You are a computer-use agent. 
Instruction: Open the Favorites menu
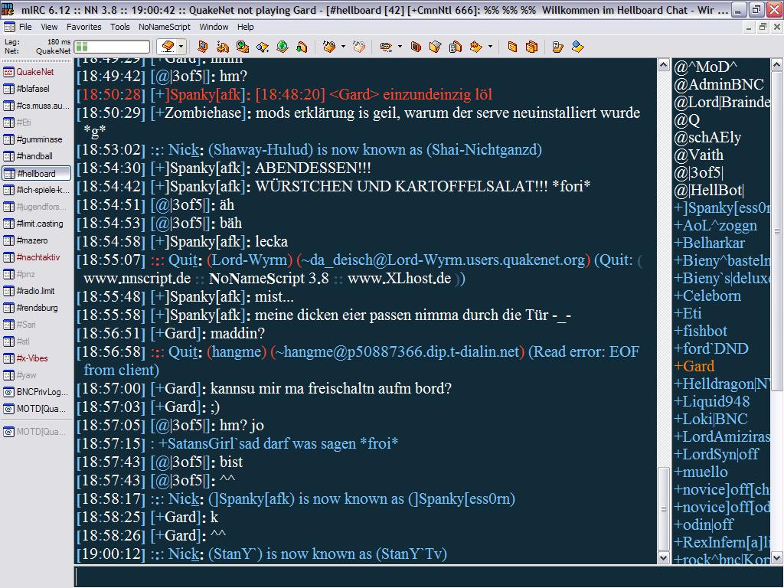(83, 27)
